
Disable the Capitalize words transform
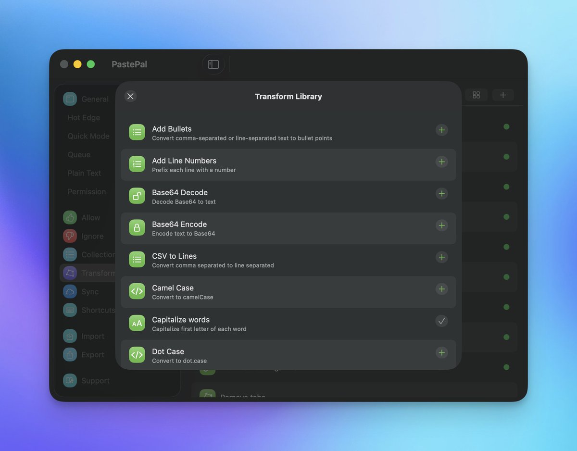[x=441, y=321]
